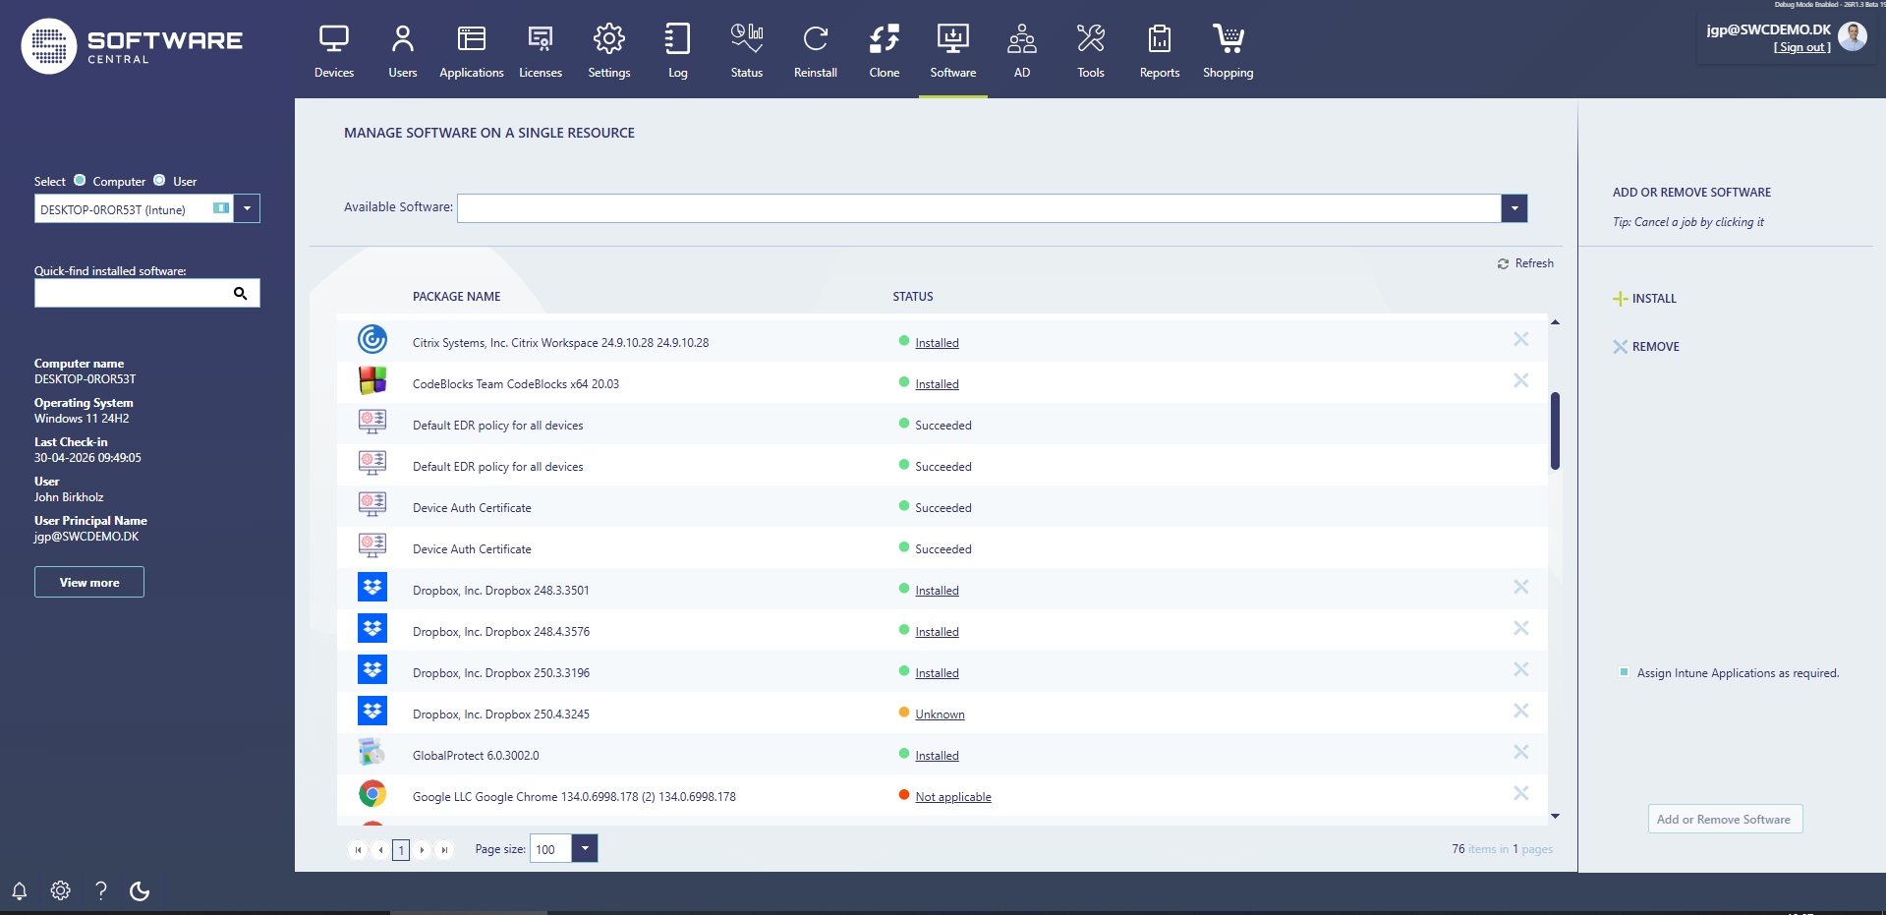Viewport: 1886px width, 915px height.
Task: Open the Tools section
Action: (1091, 51)
